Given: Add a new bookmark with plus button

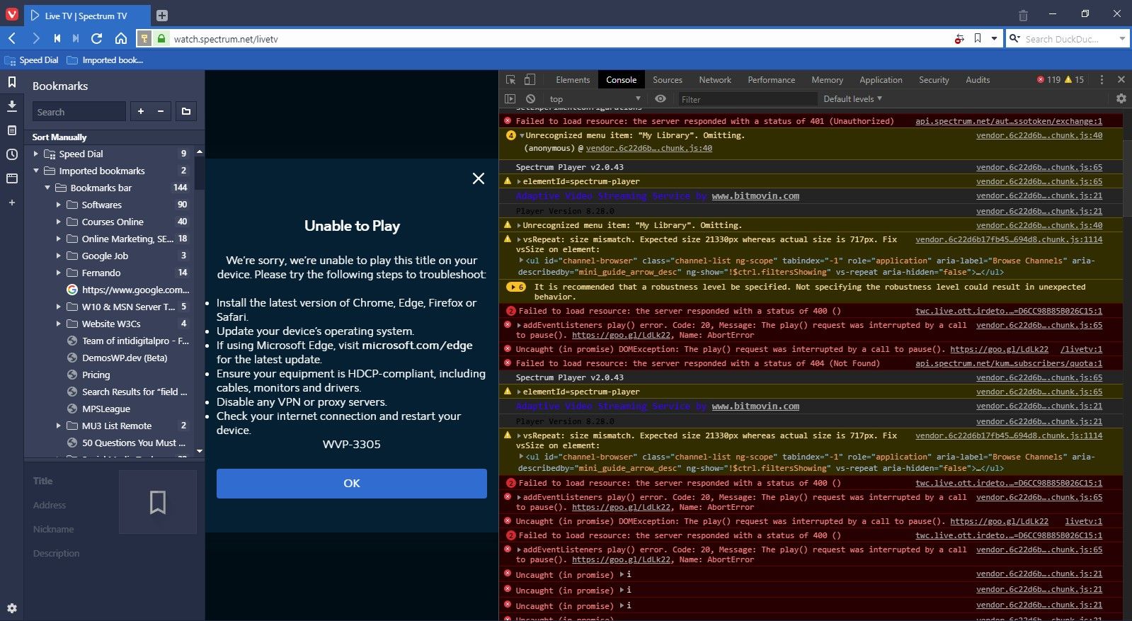Looking at the screenshot, I should (x=141, y=111).
